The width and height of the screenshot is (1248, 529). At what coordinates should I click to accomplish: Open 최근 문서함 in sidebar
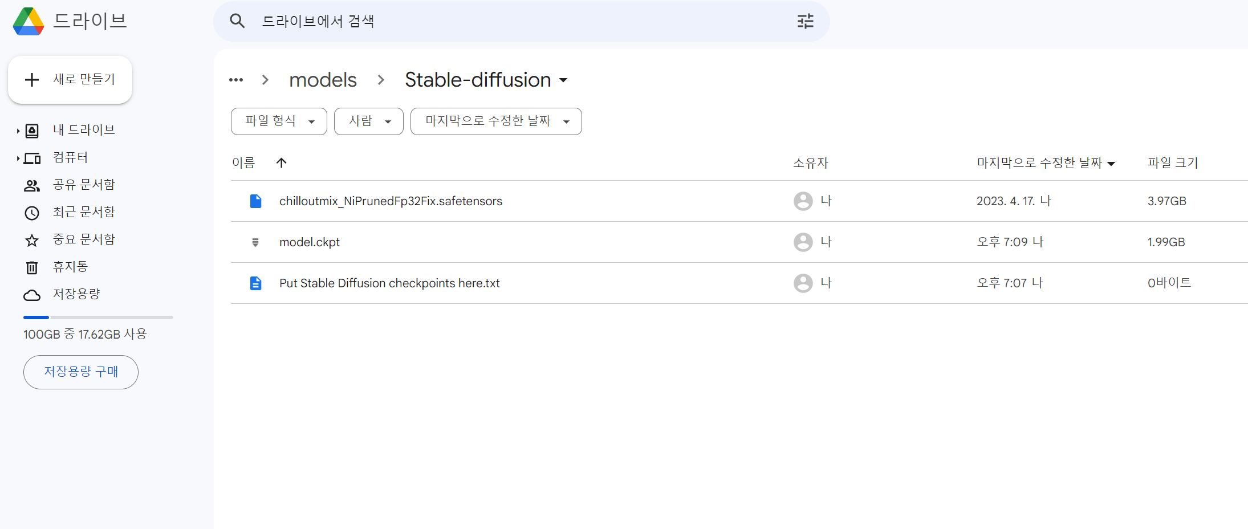pos(84,212)
